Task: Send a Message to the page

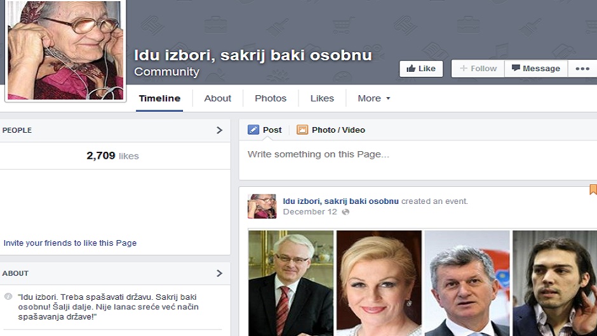Action: 536,69
